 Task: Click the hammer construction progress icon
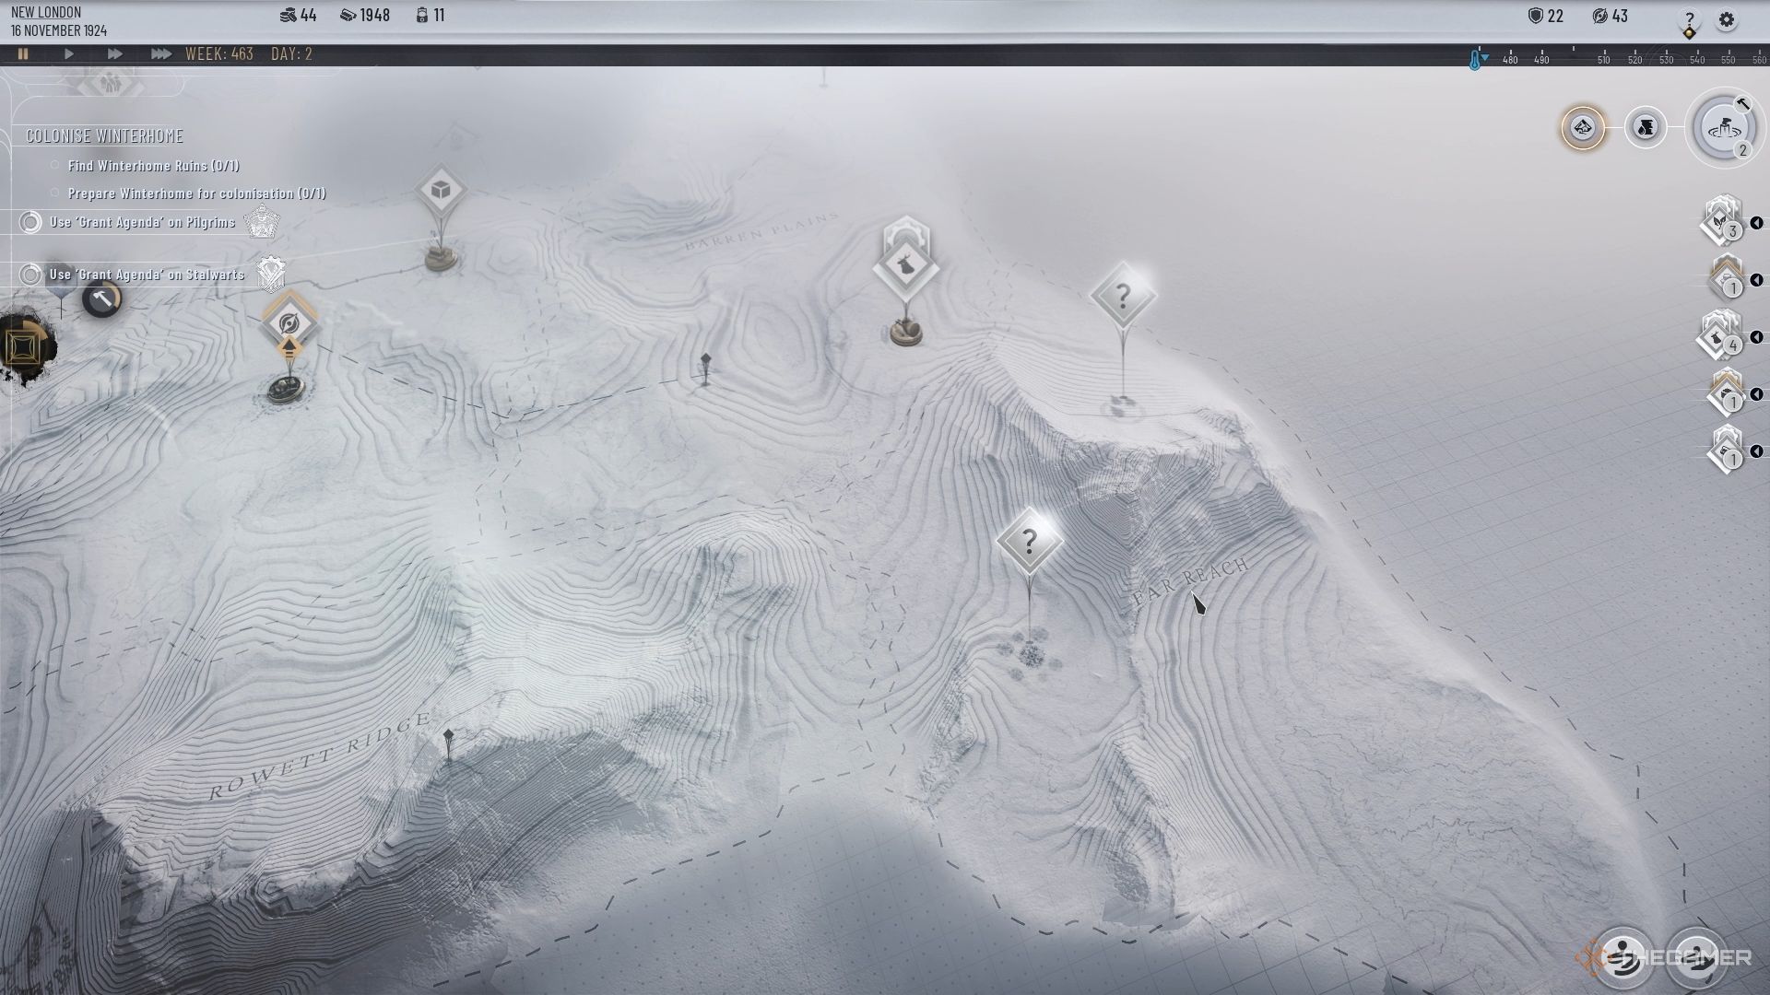click(101, 299)
